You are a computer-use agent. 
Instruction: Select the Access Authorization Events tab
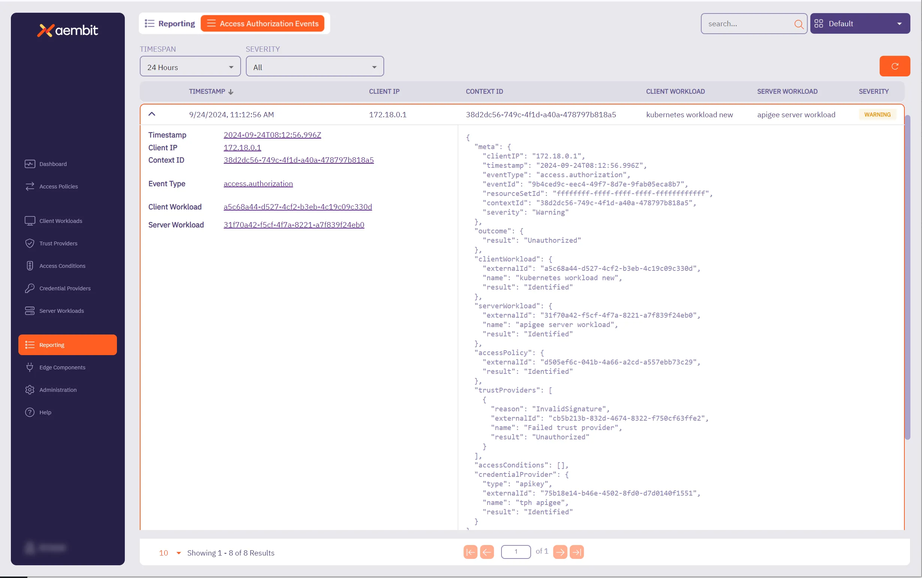point(262,24)
